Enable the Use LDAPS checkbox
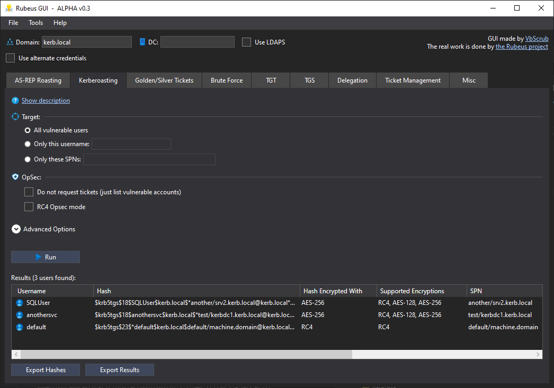 pyautogui.click(x=246, y=42)
